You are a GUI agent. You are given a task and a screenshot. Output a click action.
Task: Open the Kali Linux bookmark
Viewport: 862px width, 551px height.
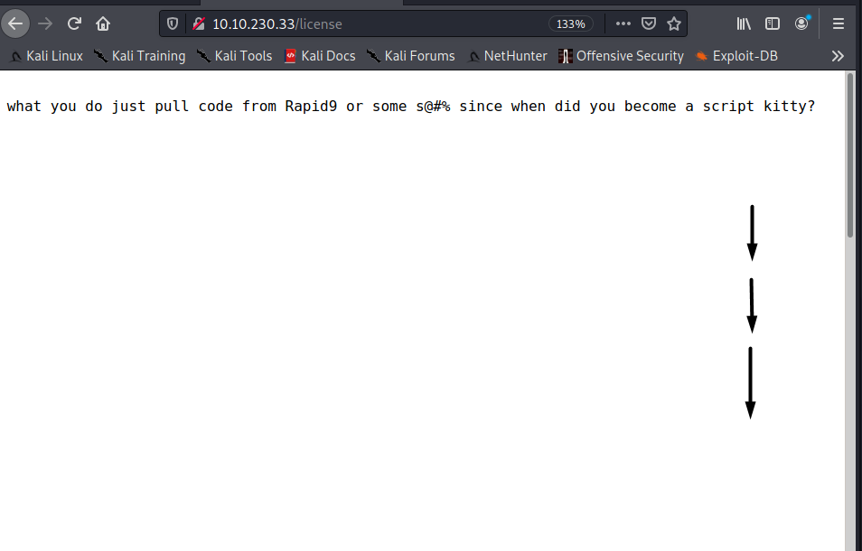47,56
